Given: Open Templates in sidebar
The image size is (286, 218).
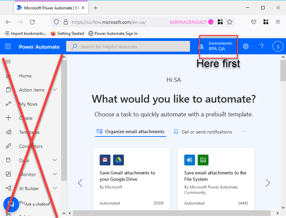Looking at the screenshot, I should click(x=29, y=132).
